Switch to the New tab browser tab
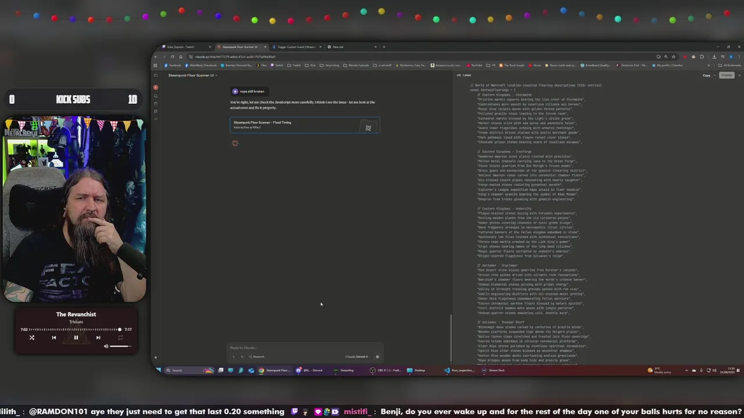Screen dimensions: 744x418 click(352, 46)
